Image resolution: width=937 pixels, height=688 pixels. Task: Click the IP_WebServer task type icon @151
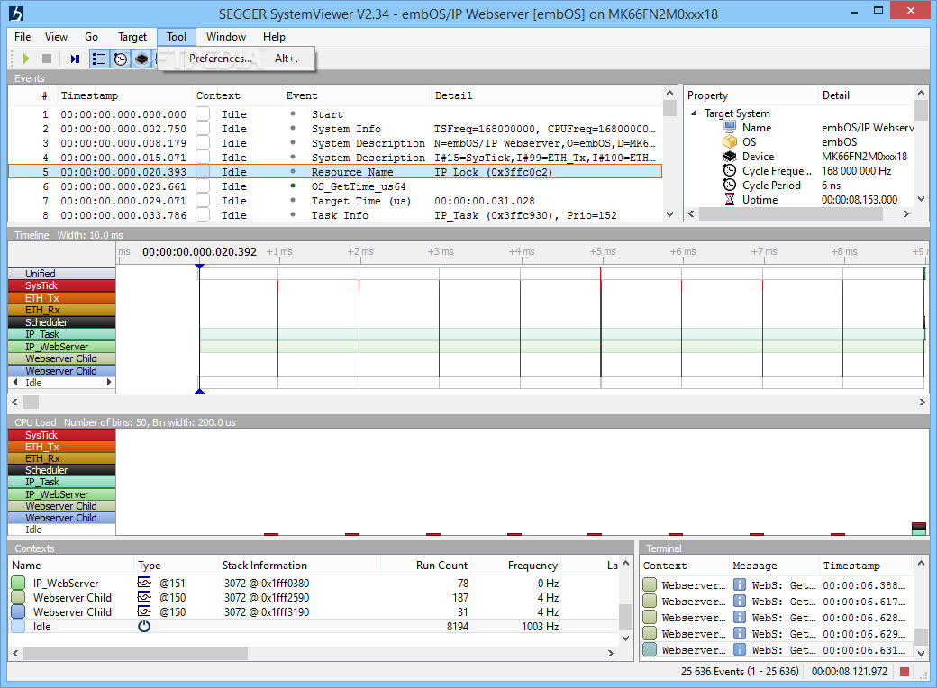[x=144, y=583]
